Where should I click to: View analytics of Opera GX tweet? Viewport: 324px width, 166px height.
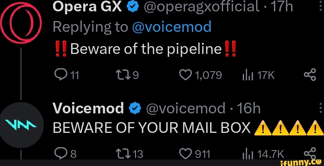247,75
